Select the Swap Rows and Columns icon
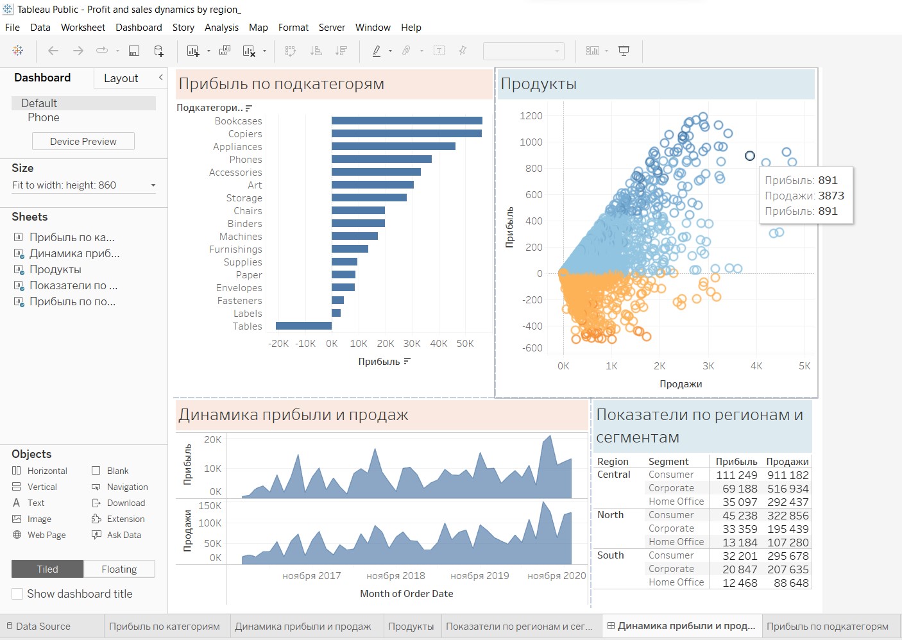Viewport: 902px width, 640px height. (x=291, y=51)
